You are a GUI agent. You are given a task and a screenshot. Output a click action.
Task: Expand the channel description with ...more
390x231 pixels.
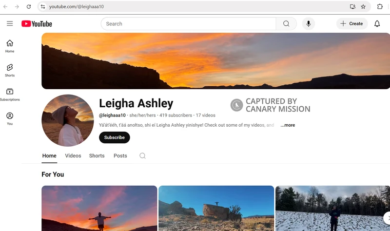[x=288, y=125]
